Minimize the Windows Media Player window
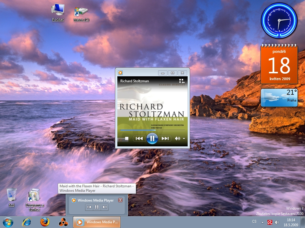Screen dimensions: 305x228 (x=163, y=73)
